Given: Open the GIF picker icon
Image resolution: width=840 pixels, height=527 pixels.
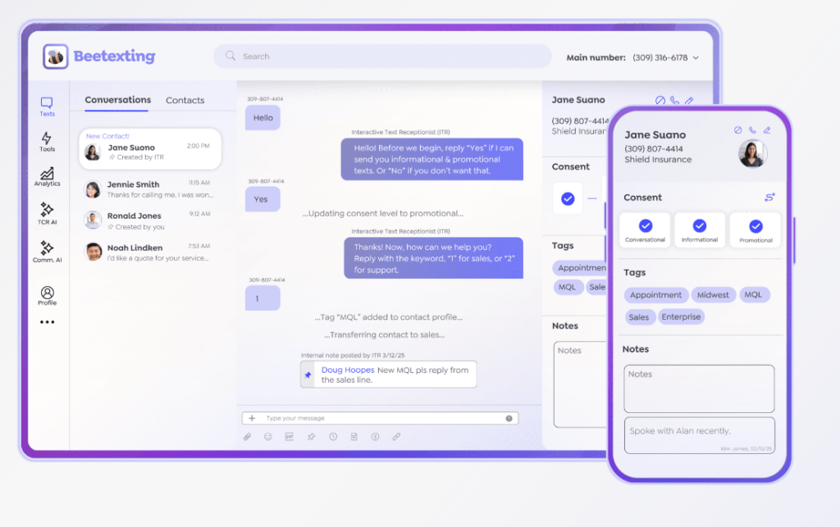Looking at the screenshot, I should tap(290, 437).
